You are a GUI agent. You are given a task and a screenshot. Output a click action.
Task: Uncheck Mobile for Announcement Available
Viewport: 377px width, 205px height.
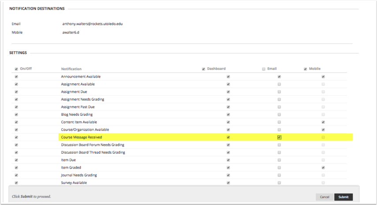click(x=323, y=77)
